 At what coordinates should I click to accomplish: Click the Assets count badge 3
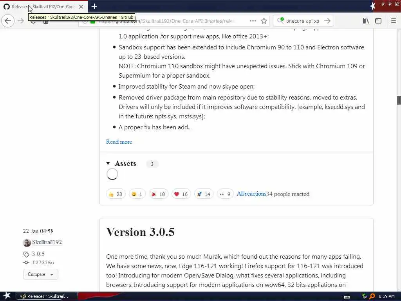pyautogui.click(x=152, y=164)
